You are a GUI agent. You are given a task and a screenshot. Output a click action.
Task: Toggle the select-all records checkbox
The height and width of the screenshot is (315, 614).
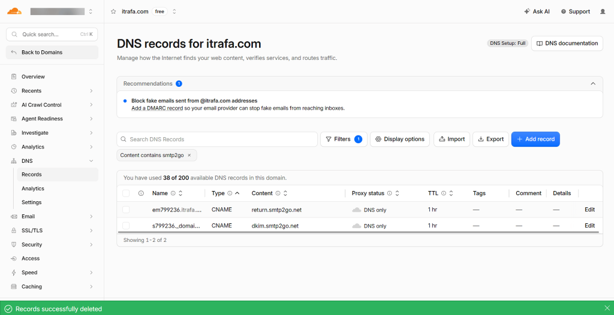click(126, 193)
